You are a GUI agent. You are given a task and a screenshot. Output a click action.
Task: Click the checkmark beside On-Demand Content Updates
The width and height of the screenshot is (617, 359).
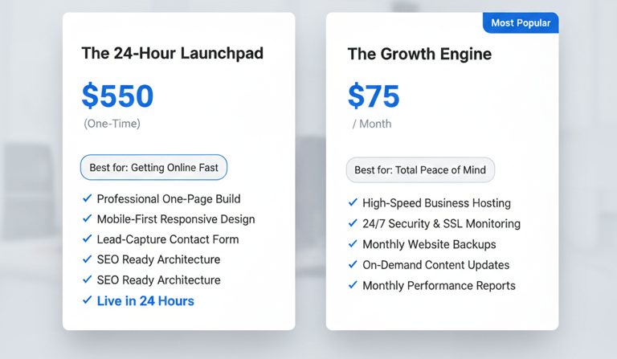(x=352, y=264)
